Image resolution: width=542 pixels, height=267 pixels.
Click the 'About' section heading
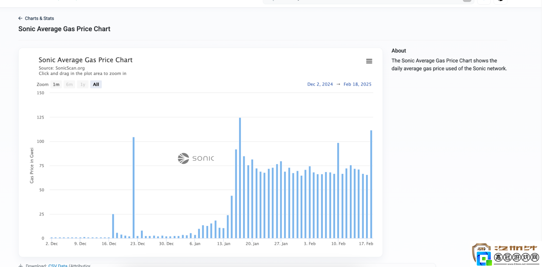point(399,51)
